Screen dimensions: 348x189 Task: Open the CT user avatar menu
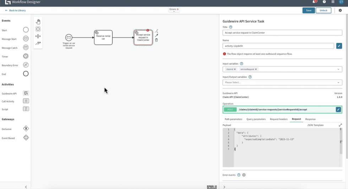(341, 2)
